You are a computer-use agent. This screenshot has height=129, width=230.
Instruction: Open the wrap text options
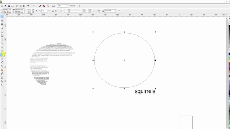coord(99,11)
